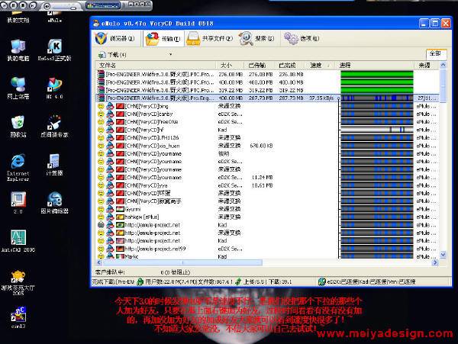Select source [CHN][VeryCD]LFH1126
This screenshot has width=458, height=344.
coord(268,138)
